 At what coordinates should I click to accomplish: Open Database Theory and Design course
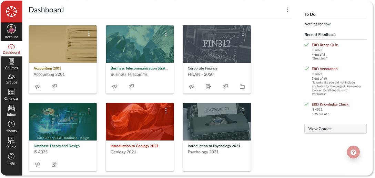[57, 146]
